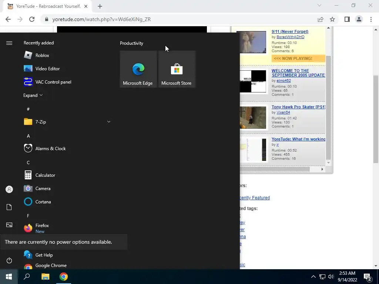Open the notification center icon
The width and height of the screenshot is (379, 284).
point(368,277)
